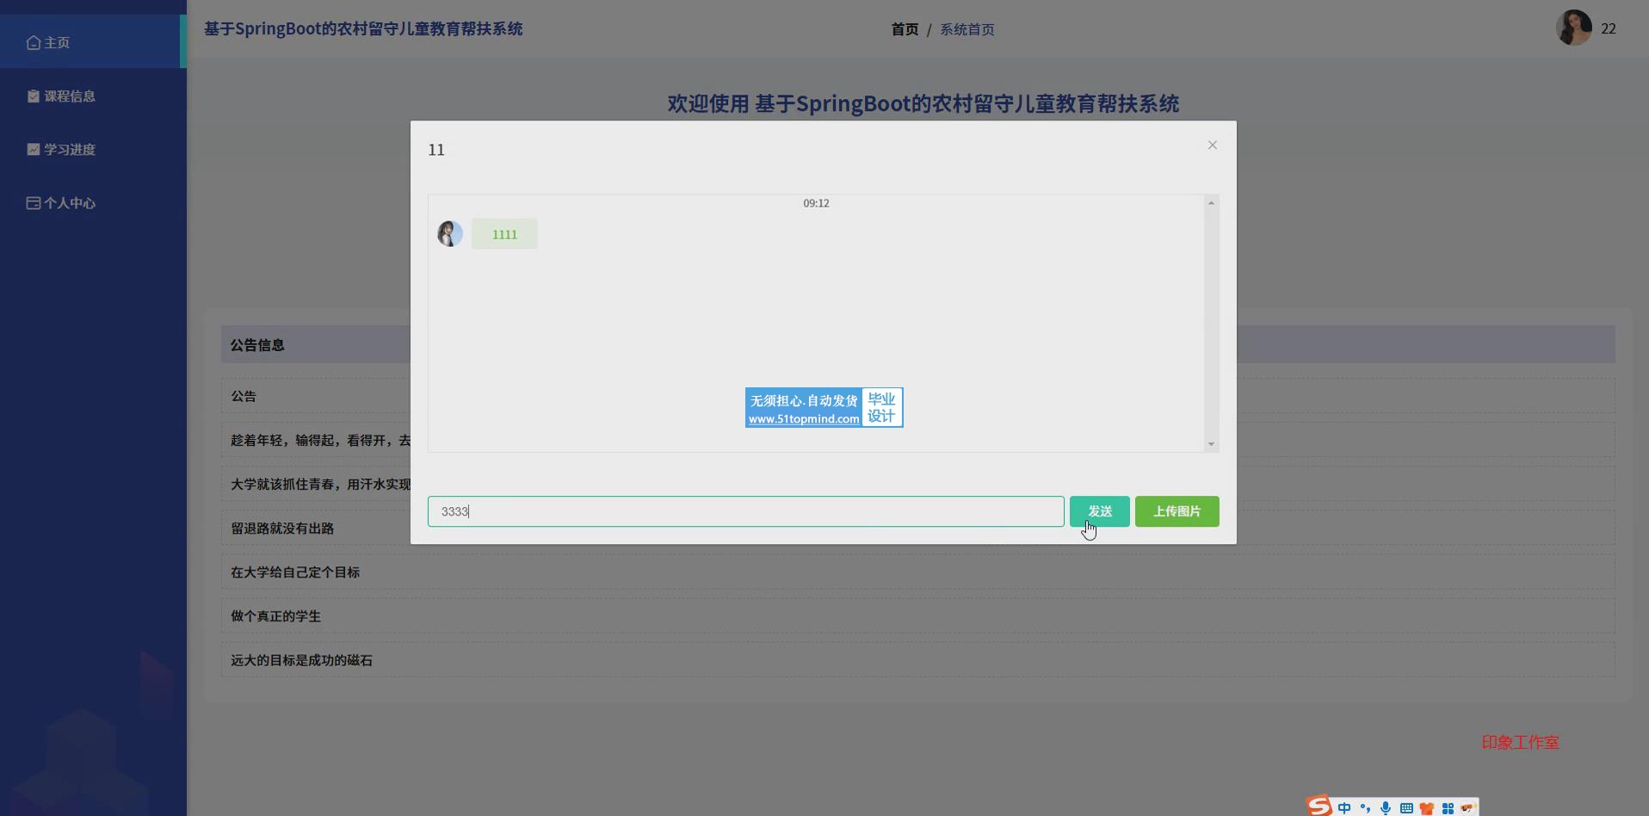
Task: Toggle the punctuation mode icon in IME bar
Action: click(x=1365, y=808)
